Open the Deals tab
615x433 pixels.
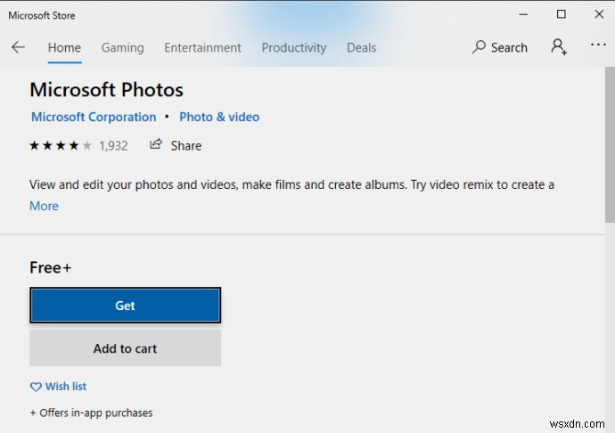[x=361, y=47]
